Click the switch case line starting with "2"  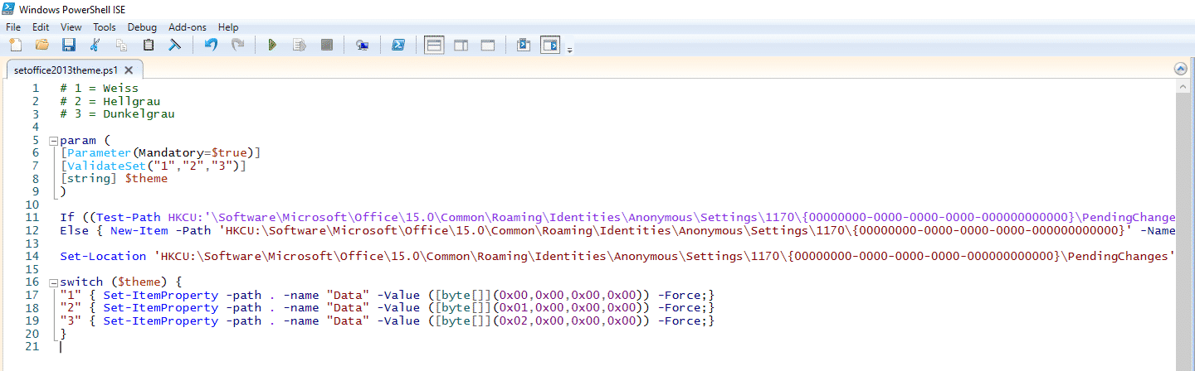[x=387, y=308]
